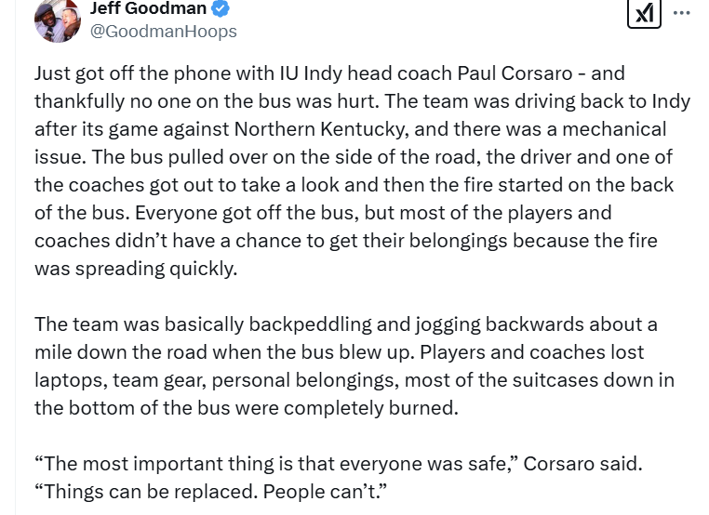Open the three-dot More options menu
The width and height of the screenshot is (709, 515).
[x=682, y=13]
